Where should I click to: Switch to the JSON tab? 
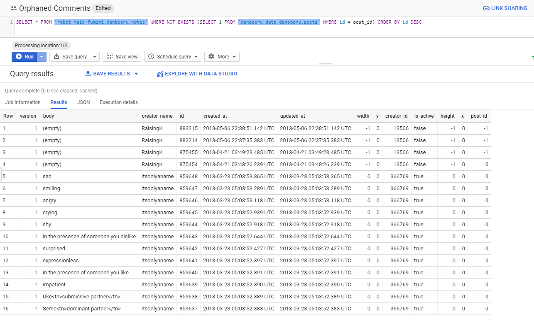(83, 102)
